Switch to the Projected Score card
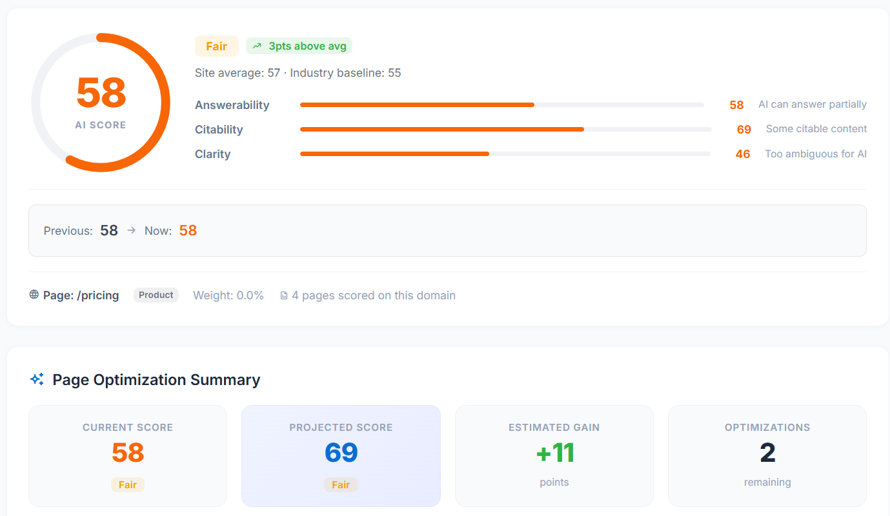Screen dimensions: 890x516 pos(341,456)
